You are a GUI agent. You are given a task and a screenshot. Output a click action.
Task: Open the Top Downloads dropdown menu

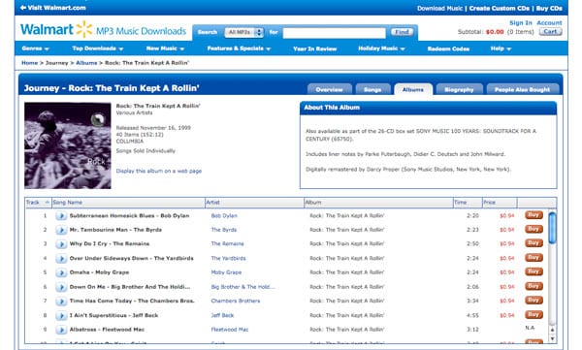point(98,48)
